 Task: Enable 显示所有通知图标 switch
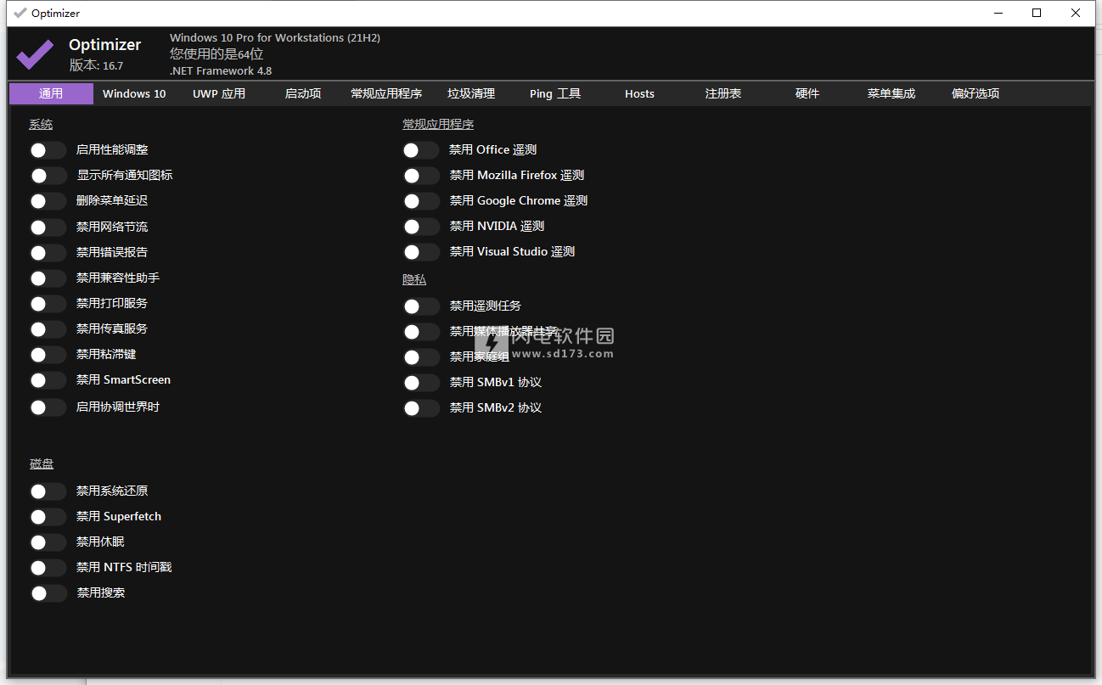pos(48,176)
